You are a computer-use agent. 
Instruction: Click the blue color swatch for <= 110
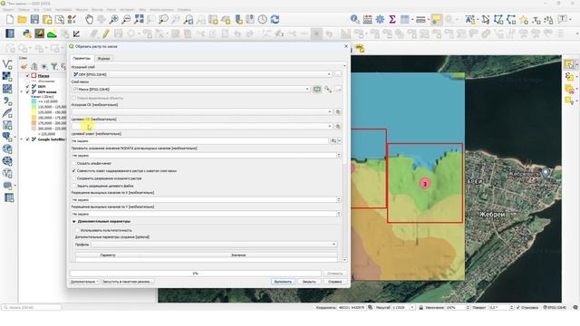[x=34, y=101]
